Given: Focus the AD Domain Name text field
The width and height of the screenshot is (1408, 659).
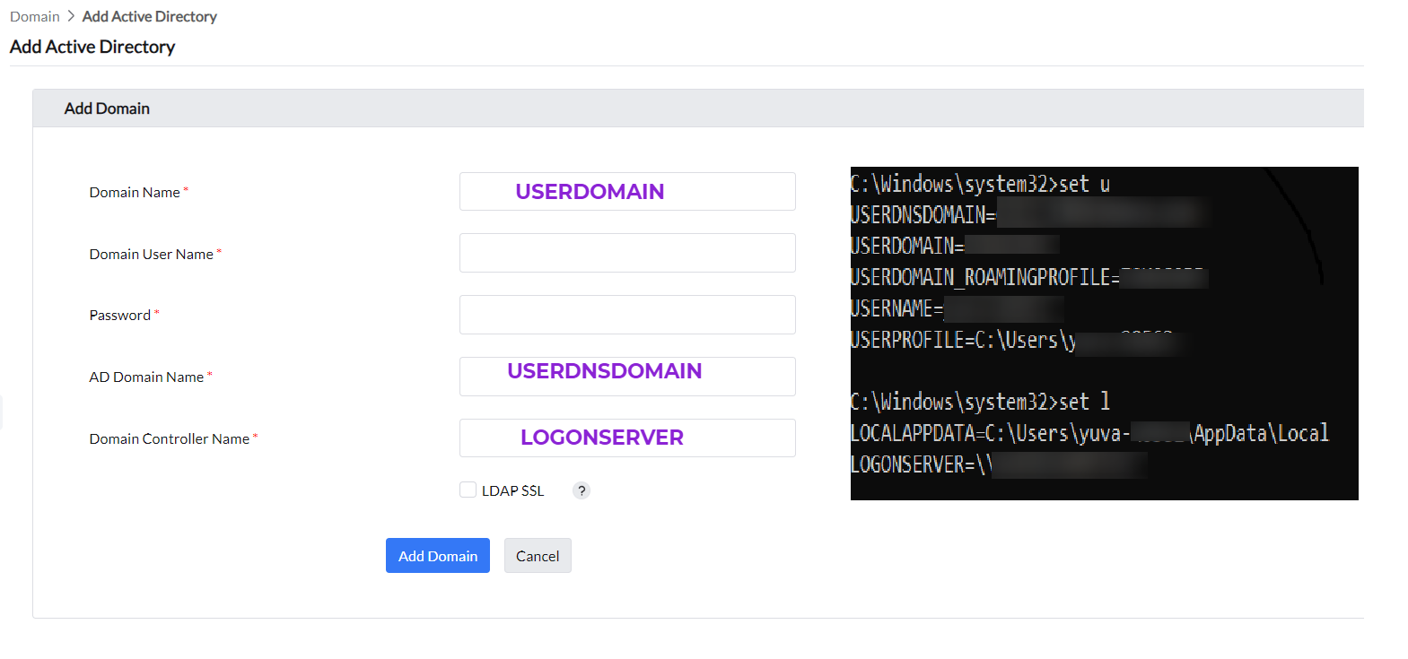Looking at the screenshot, I should (x=626, y=377).
